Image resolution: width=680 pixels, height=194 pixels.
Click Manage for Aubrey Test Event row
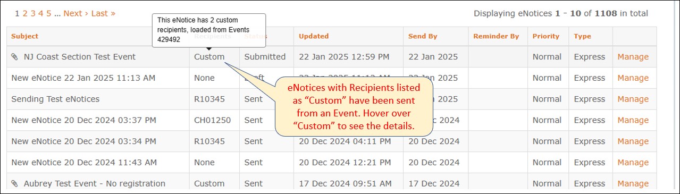pos(633,184)
